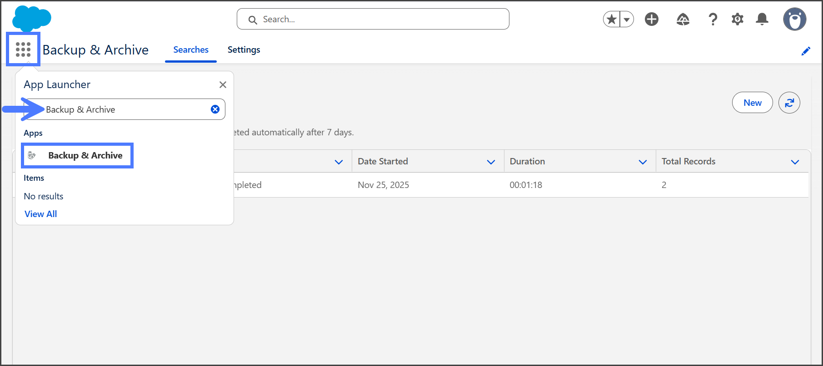Click the global create plus icon

pyautogui.click(x=651, y=19)
